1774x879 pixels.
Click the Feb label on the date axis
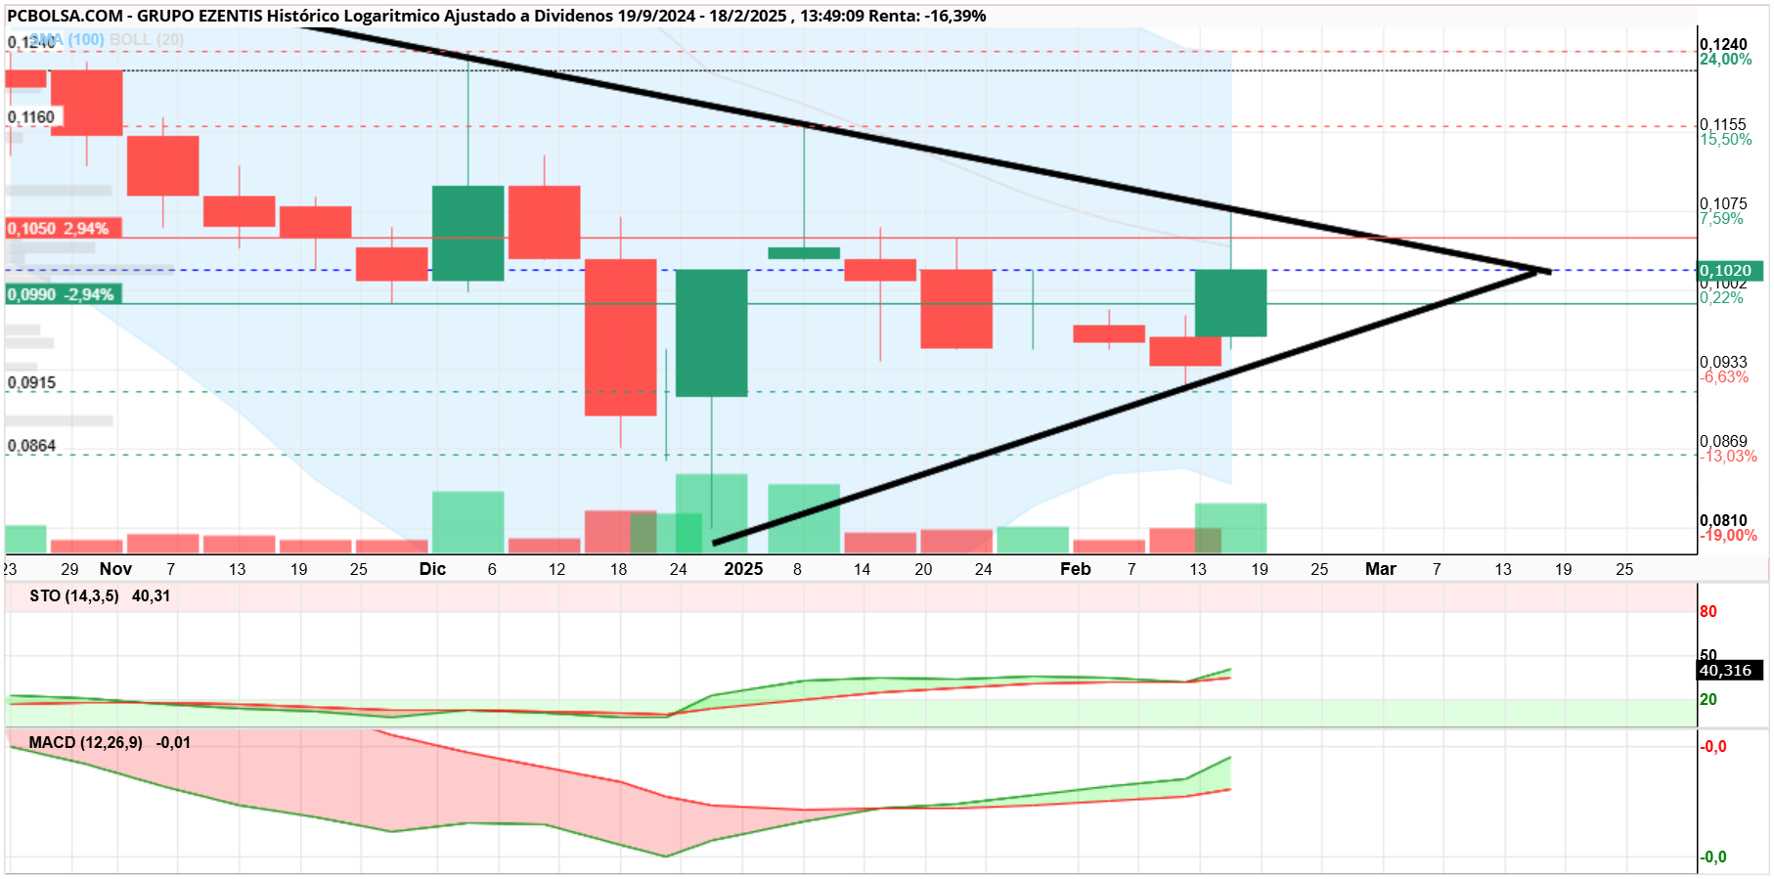(x=1076, y=569)
